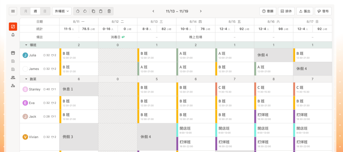Open the staff people icon in sidebar
343x152 pixels.
pos(13,78)
